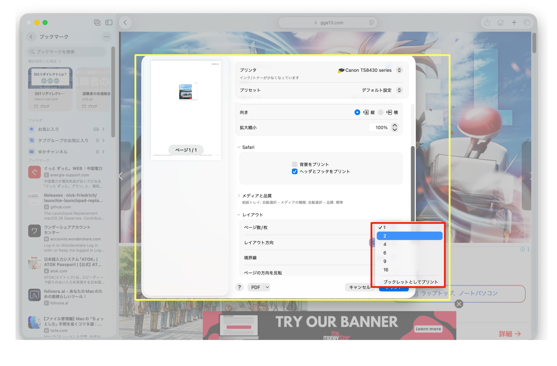This screenshot has width=557, height=366.
Task: Open the Share icon in Safari toolbar
Action: 487,23
